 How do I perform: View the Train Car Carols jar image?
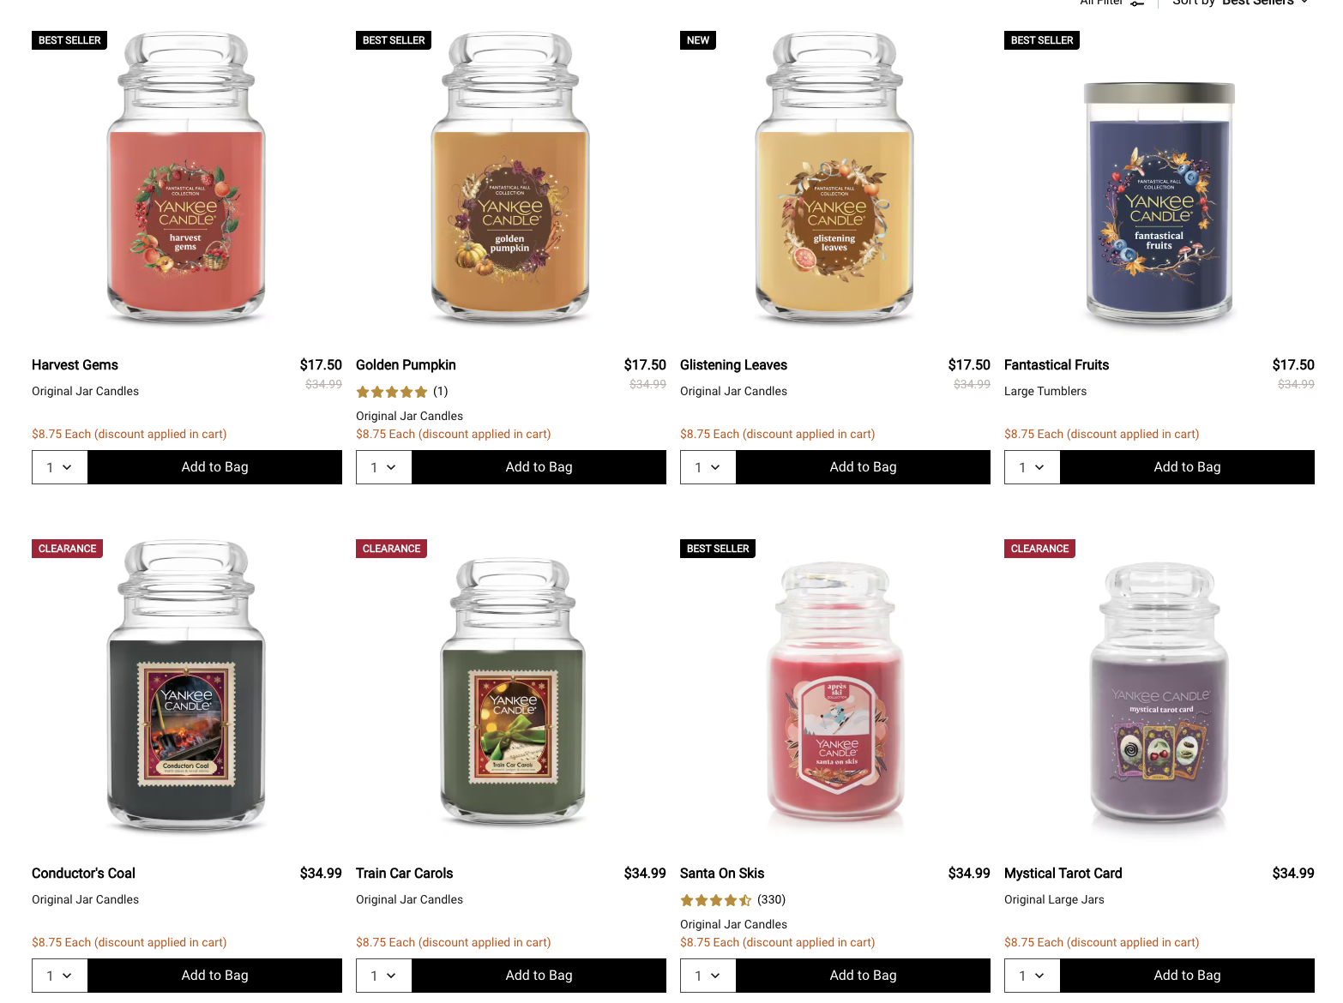point(512,690)
